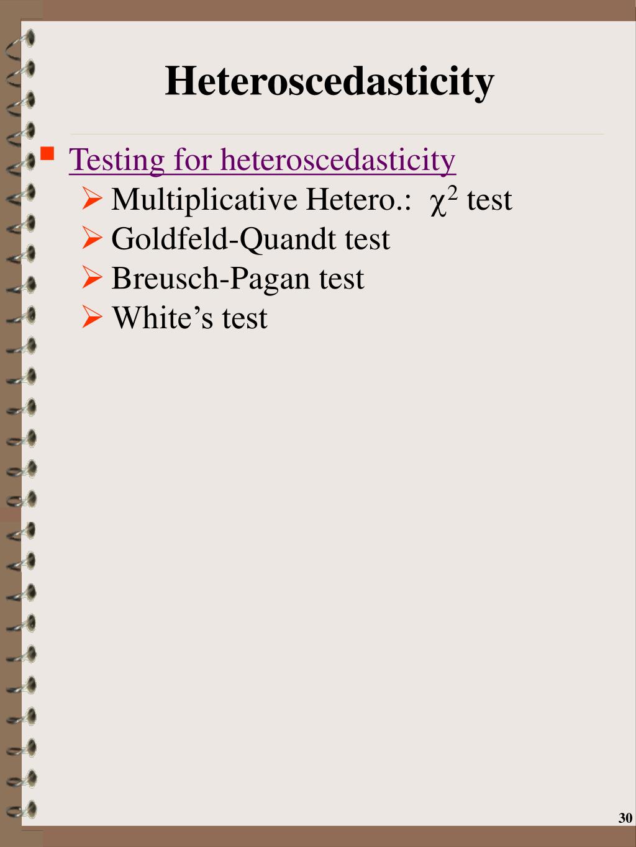Click the spiral binding's bottommost ring

[21, 810]
